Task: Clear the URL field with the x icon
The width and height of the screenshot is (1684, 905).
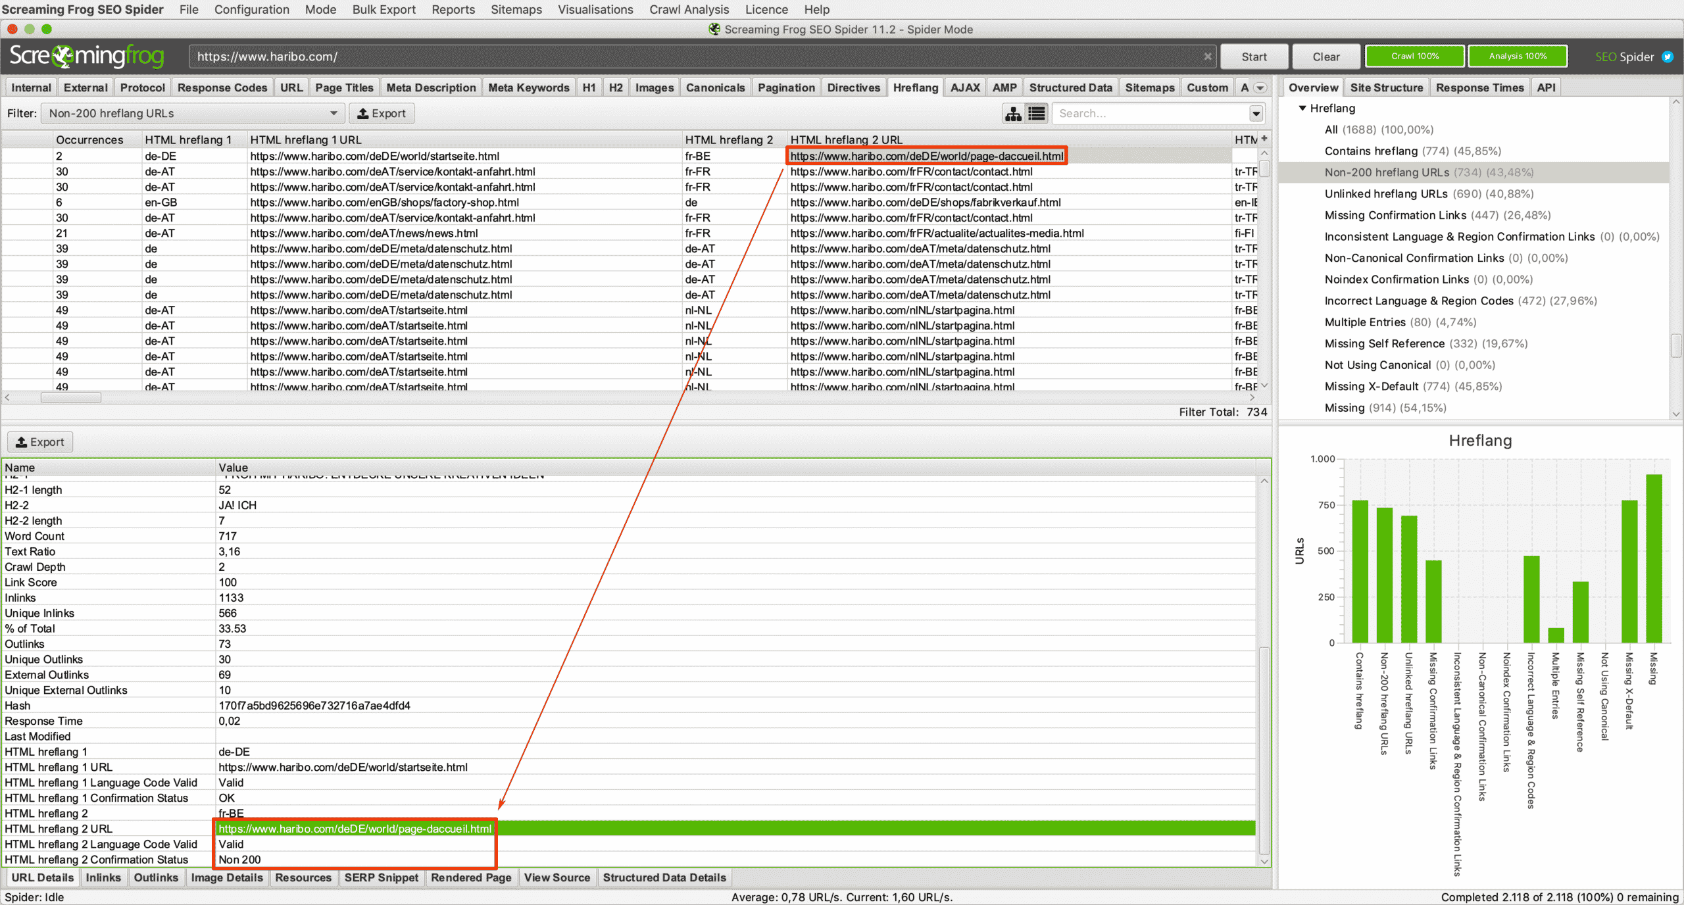Action: click(1208, 57)
